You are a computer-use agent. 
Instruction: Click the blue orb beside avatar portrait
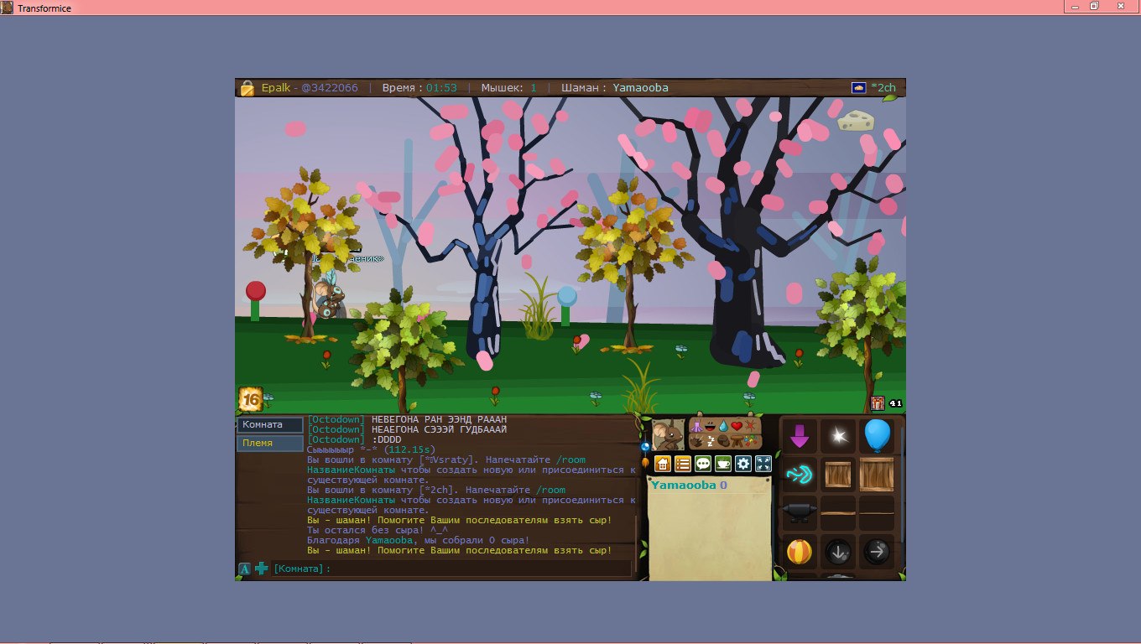tap(645, 447)
